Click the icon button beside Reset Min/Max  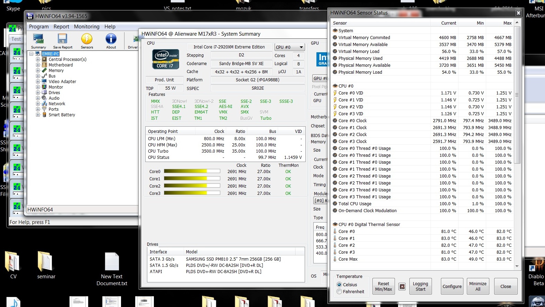click(402, 287)
